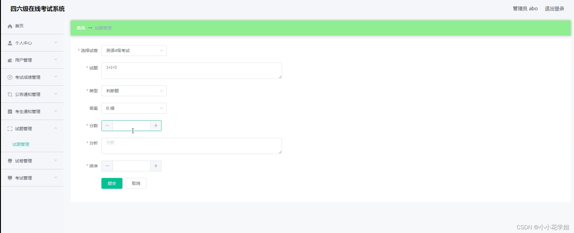Click inside the 分析 analysis text area

point(191,146)
